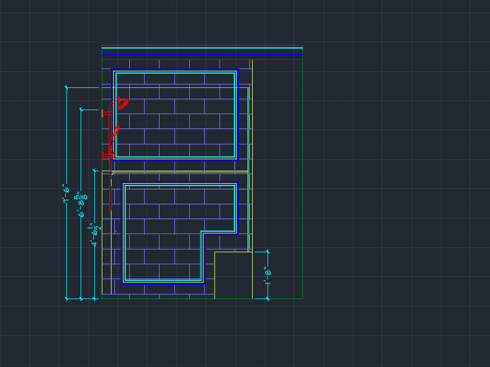Select the green boundary's right vertical edge
Image resolution: width=490 pixels, height=367 pixels.
coord(302,171)
